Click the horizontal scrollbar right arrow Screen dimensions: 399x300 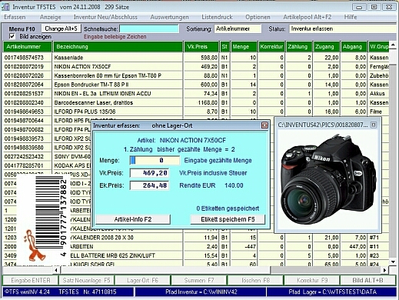pyautogui.click(x=385, y=270)
